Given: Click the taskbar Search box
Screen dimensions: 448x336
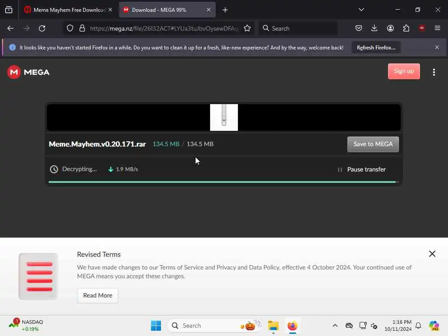Looking at the screenshot, I should pos(214,325).
